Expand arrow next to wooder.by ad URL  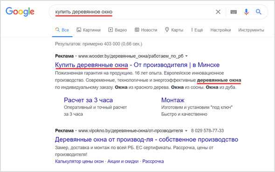186,56
